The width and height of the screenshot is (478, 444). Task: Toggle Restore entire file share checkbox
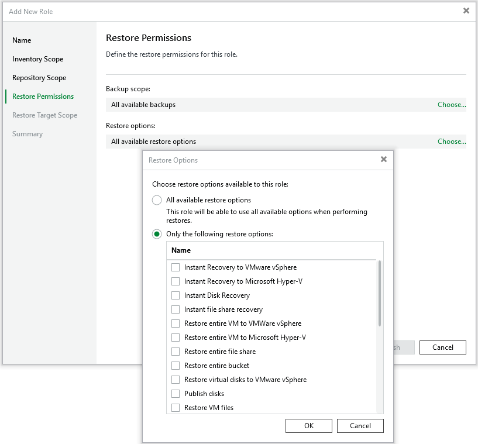pyautogui.click(x=176, y=352)
